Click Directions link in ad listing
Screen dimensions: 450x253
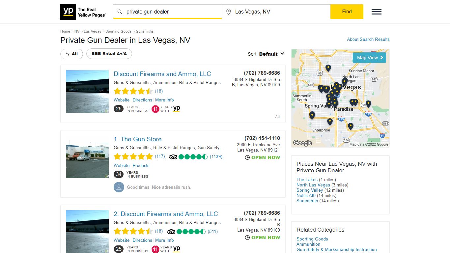pyautogui.click(x=142, y=100)
